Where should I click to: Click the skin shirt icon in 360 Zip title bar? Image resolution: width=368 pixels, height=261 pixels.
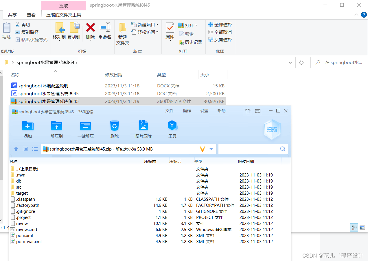tap(247, 111)
